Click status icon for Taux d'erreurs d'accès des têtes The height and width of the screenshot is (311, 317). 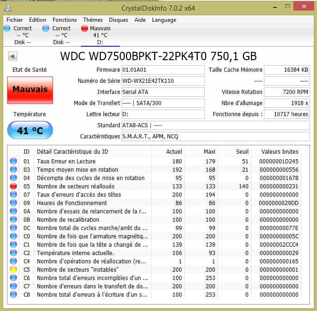tap(13, 194)
